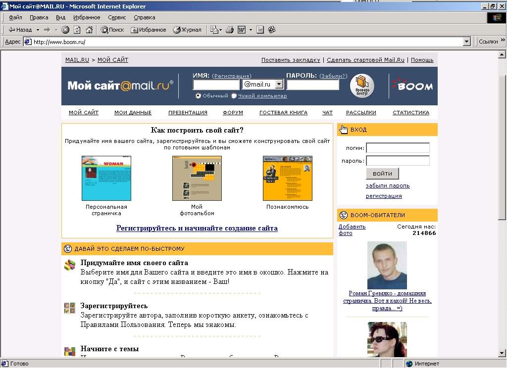Click the ВОЙТИ button
This screenshot has width=507, height=368.
(x=382, y=174)
